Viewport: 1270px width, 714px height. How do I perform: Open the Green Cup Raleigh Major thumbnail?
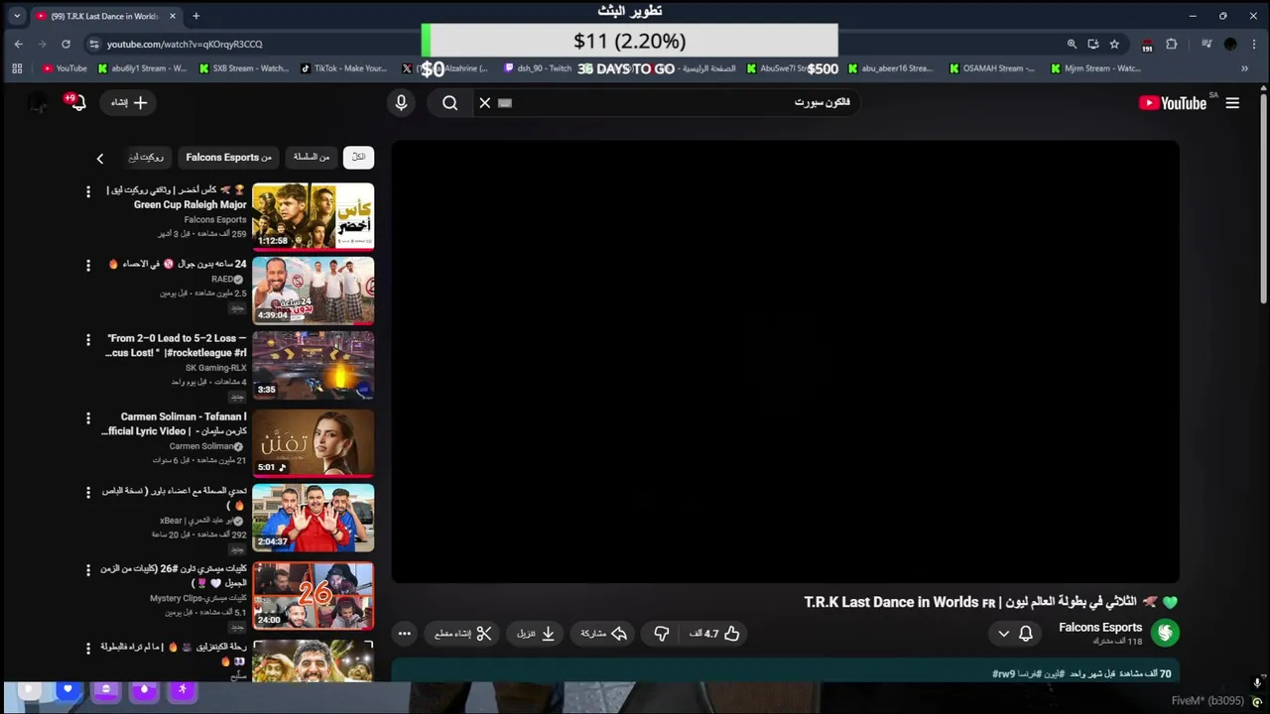pos(313,216)
